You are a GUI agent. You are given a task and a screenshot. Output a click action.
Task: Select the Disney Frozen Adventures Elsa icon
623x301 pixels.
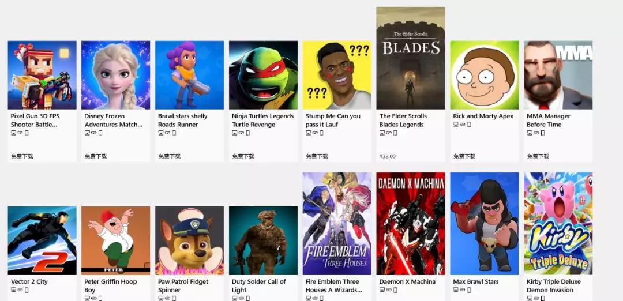click(x=115, y=75)
